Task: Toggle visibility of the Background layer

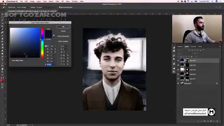Action: point(178,83)
